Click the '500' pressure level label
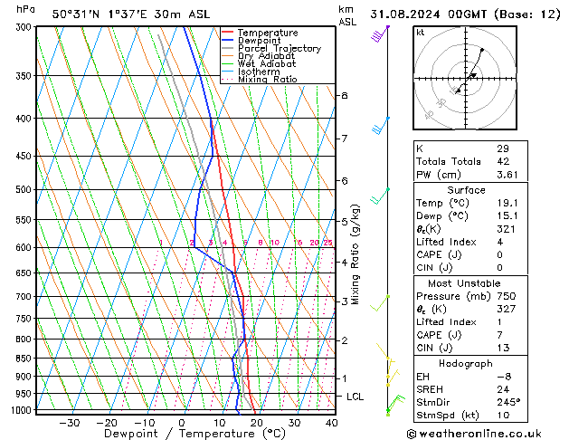 click(x=25, y=189)
